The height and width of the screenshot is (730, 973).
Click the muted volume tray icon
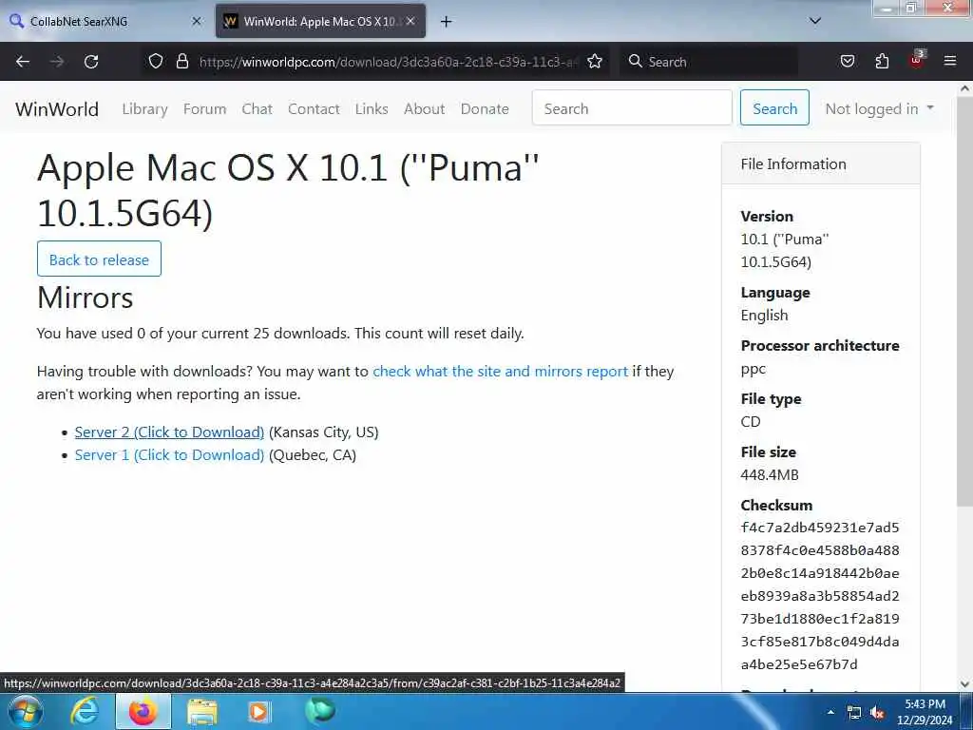877,713
